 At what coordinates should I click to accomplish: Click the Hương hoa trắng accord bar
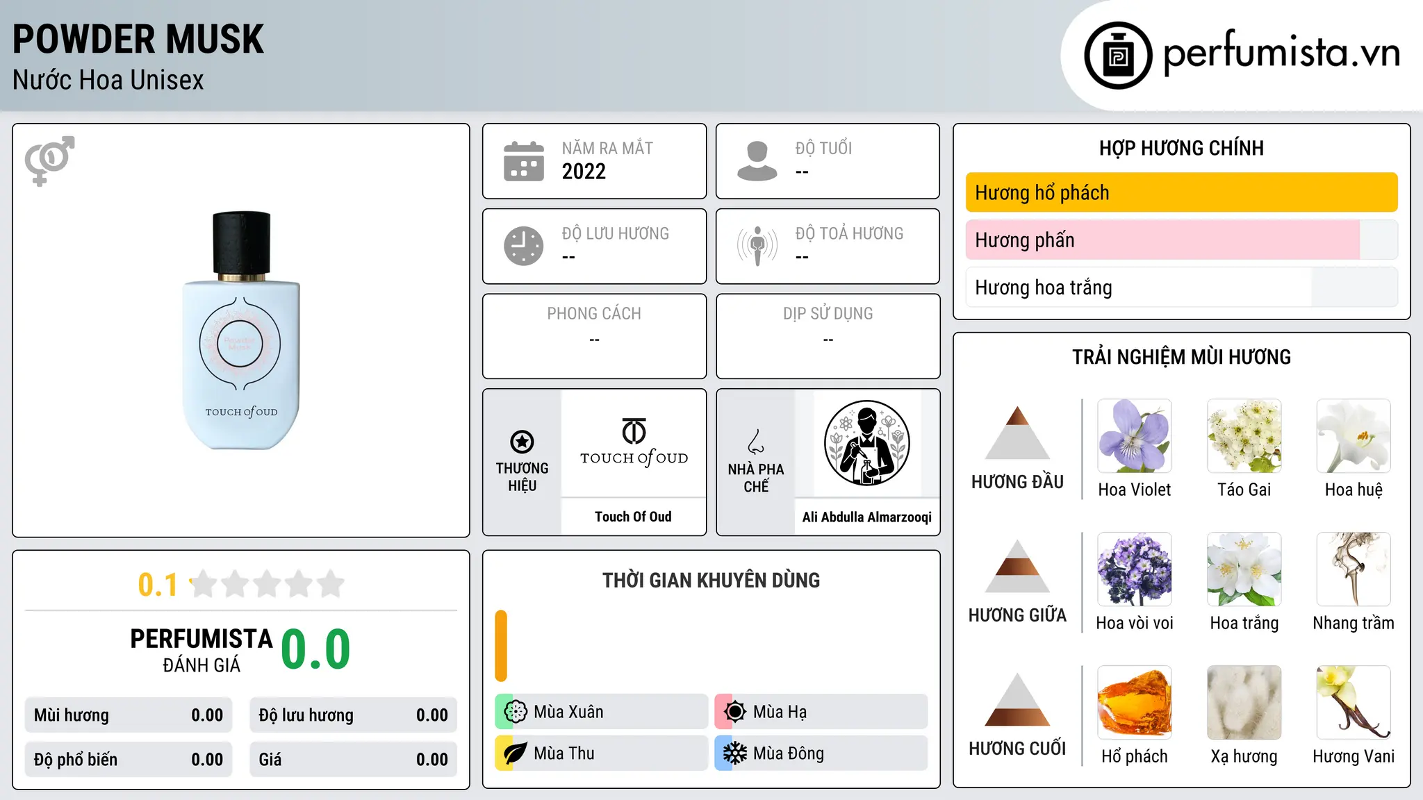pyautogui.click(x=1182, y=287)
